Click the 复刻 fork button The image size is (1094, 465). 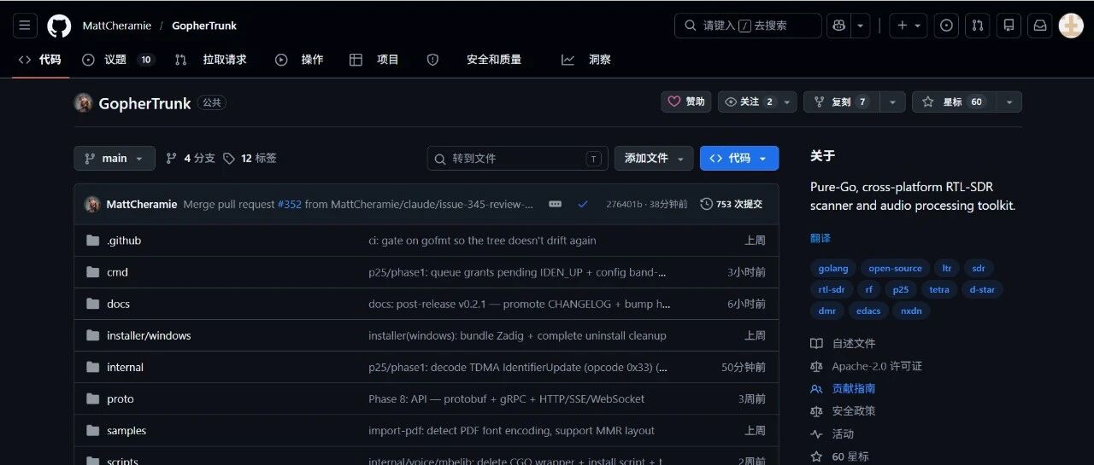point(841,102)
